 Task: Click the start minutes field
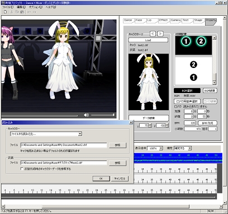pos(188,111)
